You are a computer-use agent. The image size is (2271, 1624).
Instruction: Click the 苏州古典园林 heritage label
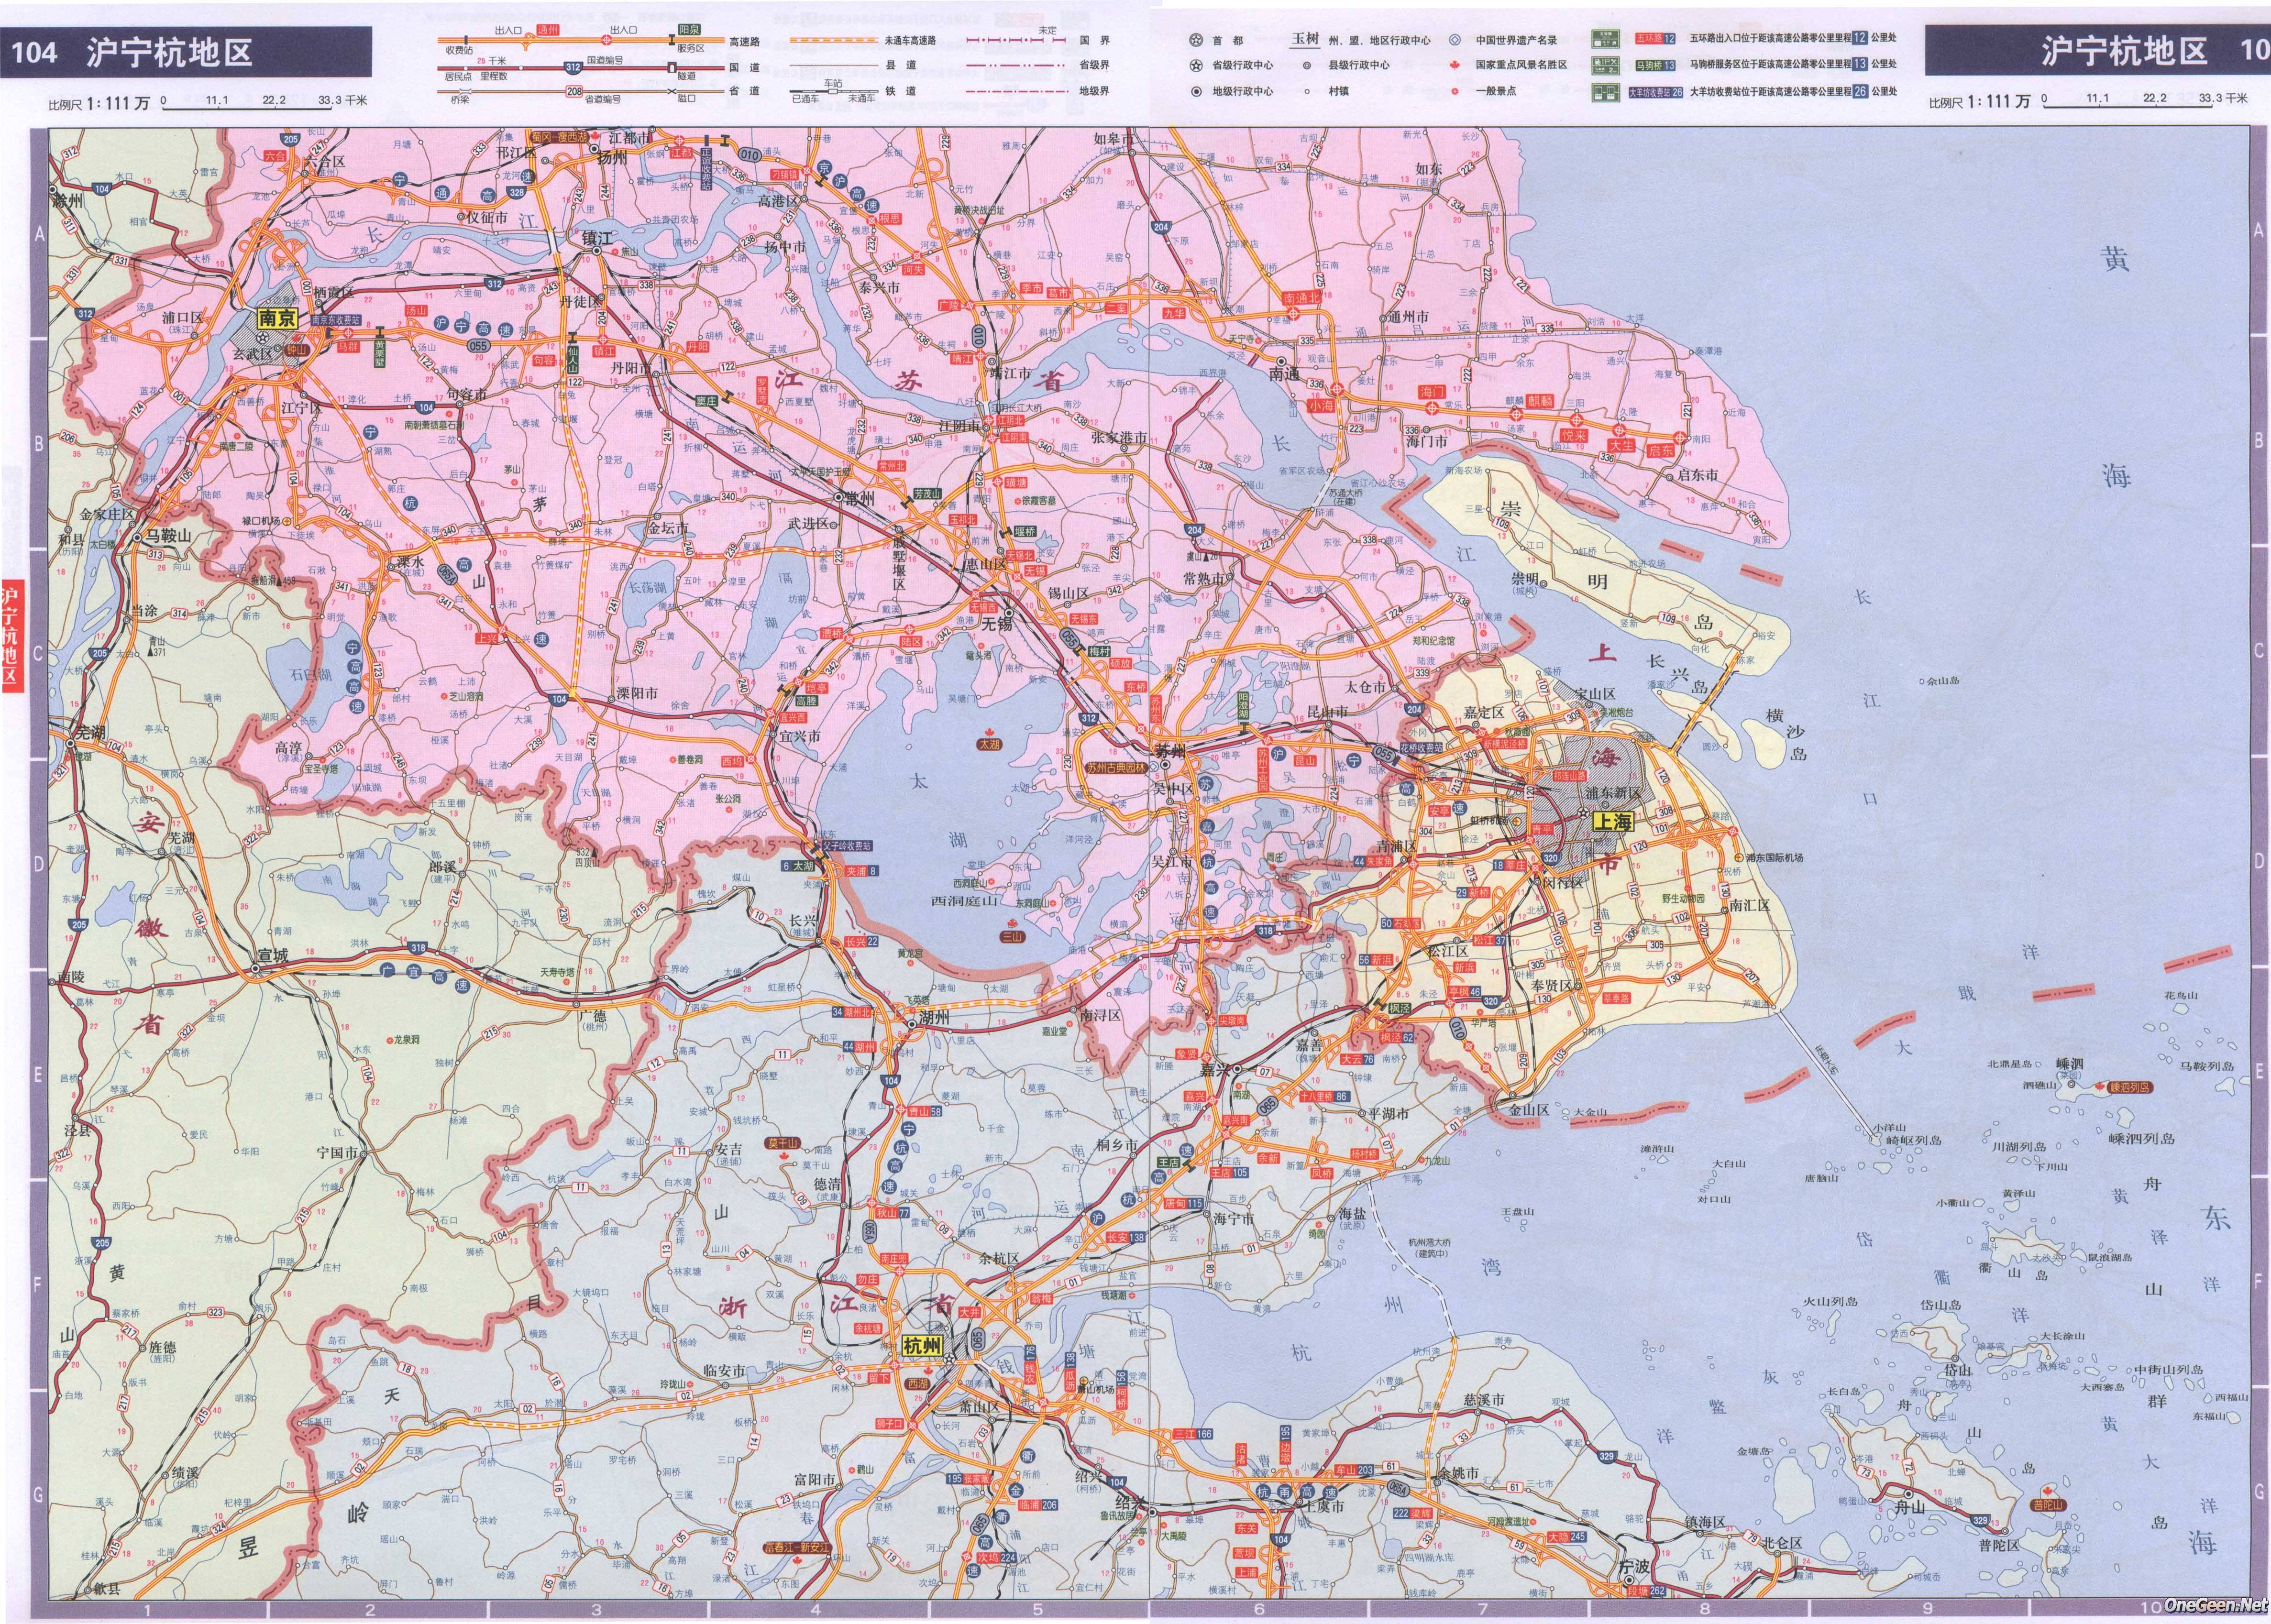pos(1117,768)
